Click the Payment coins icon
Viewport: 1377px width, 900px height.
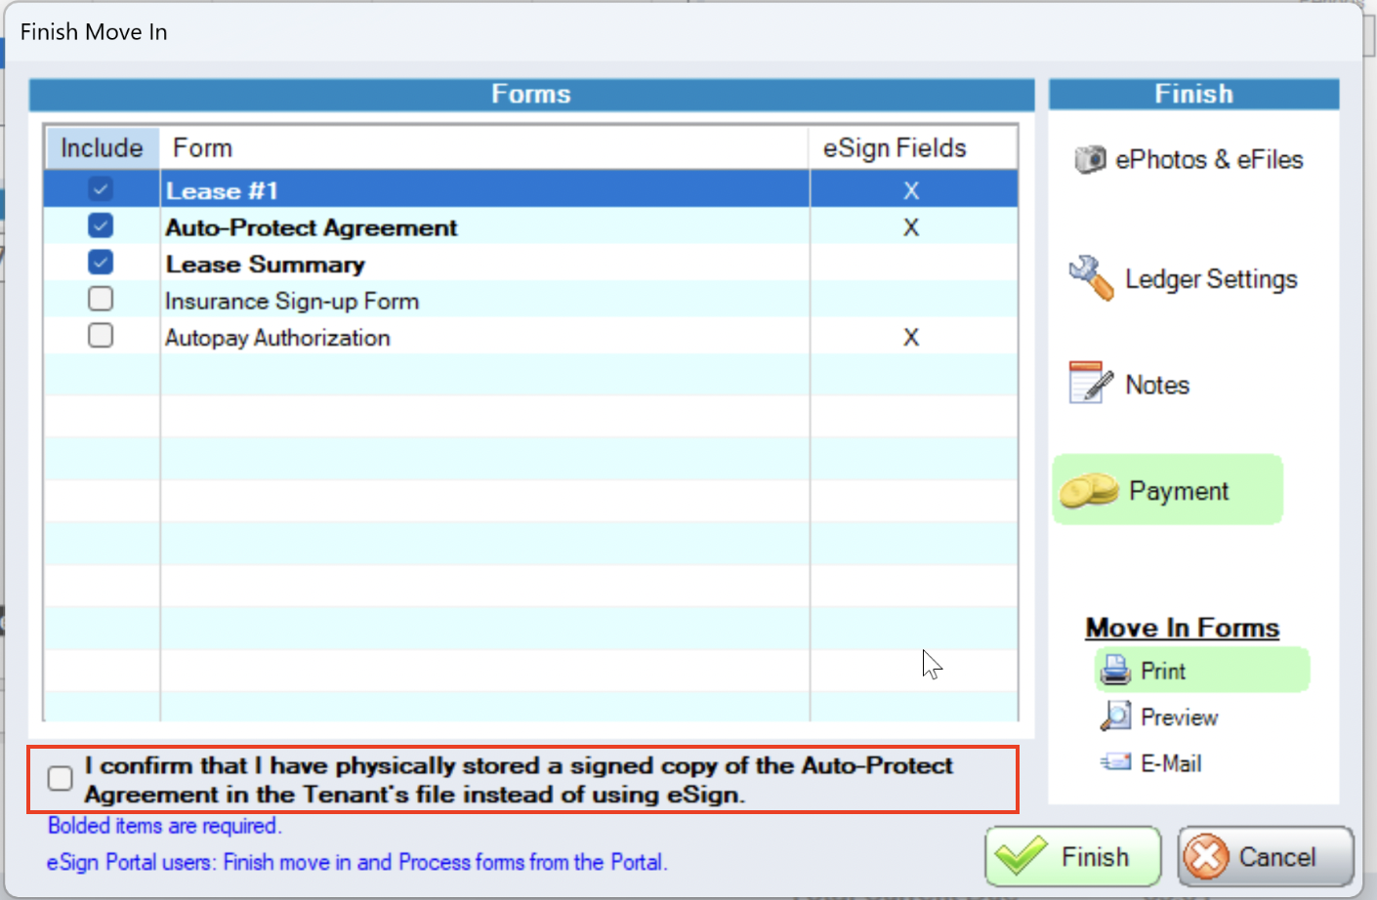pyautogui.click(x=1089, y=490)
